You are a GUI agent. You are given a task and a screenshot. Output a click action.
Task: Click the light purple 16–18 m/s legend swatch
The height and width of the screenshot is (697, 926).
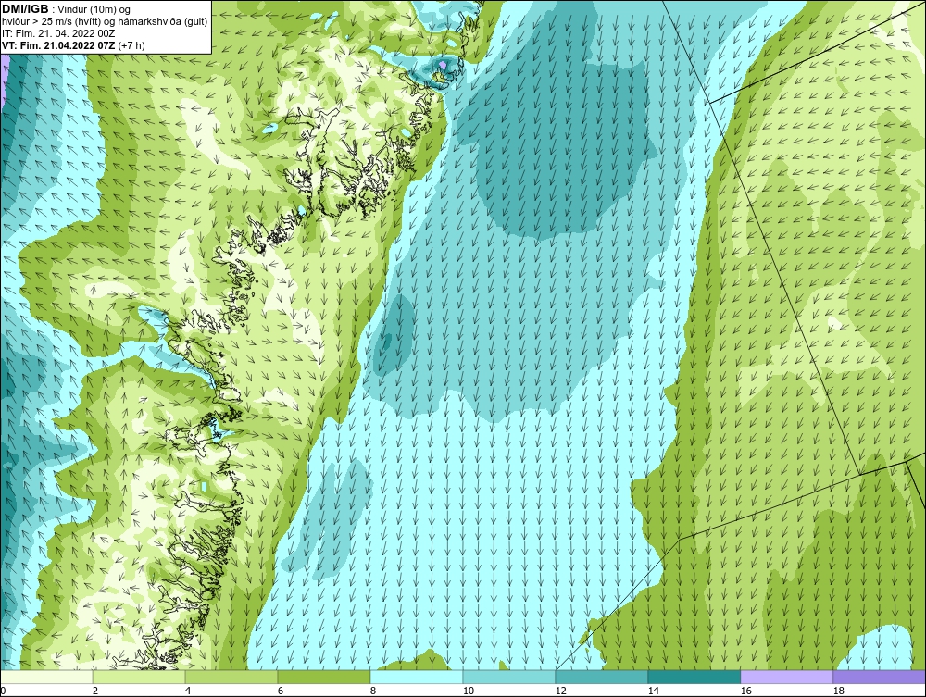point(786,677)
